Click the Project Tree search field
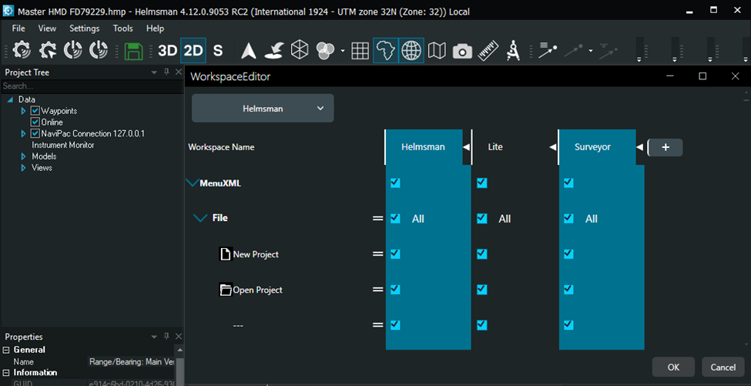Screen dimensions: 751x386 tap(92, 86)
